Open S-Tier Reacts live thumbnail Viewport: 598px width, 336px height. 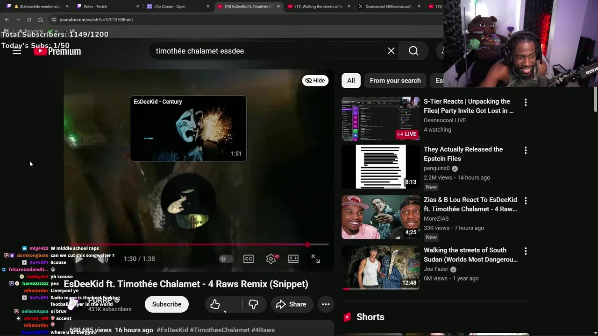tap(381, 119)
